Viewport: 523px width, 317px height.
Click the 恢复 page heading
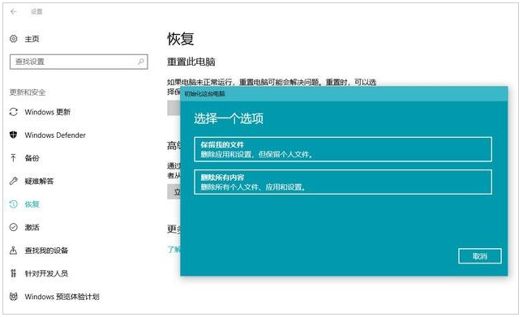[x=181, y=39]
